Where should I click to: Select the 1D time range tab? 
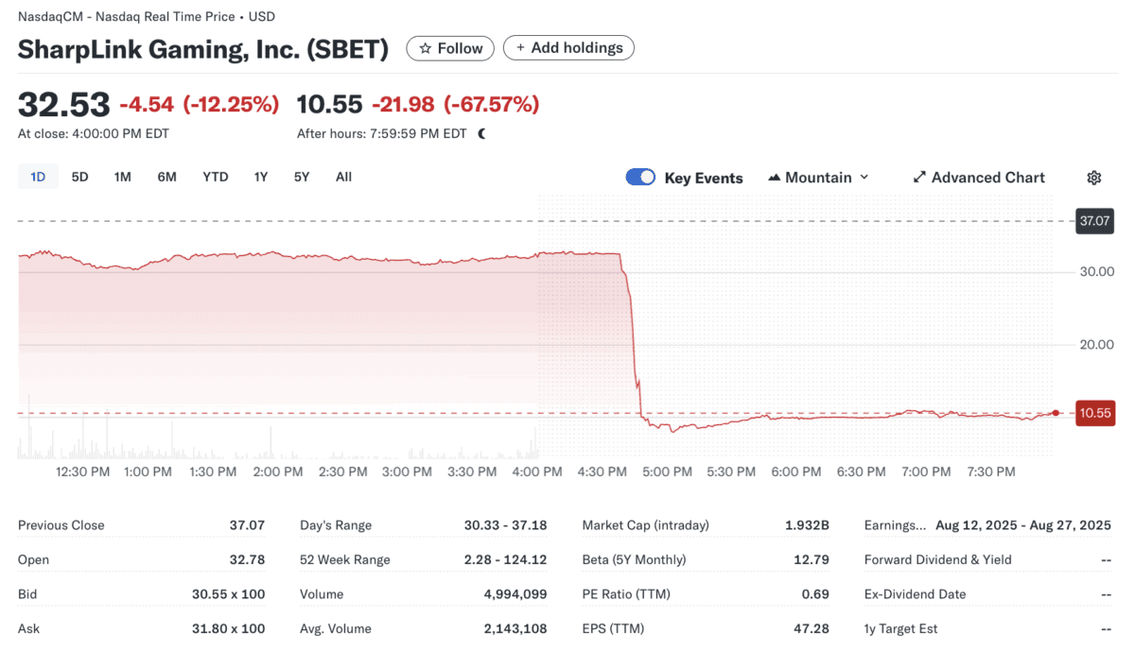pyautogui.click(x=38, y=177)
